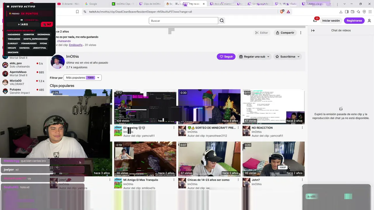
Task: Open the Emilioxd1s clip author link
Action: [x=76, y=45]
